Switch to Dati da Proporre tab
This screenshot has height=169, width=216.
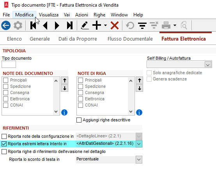[x=78, y=39]
